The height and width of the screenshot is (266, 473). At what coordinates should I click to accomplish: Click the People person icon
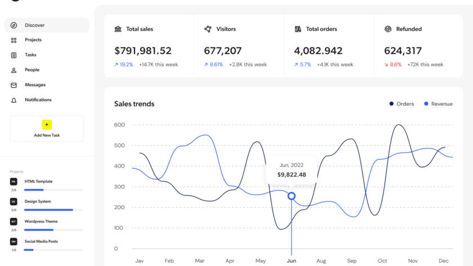click(x=14, y=70)
